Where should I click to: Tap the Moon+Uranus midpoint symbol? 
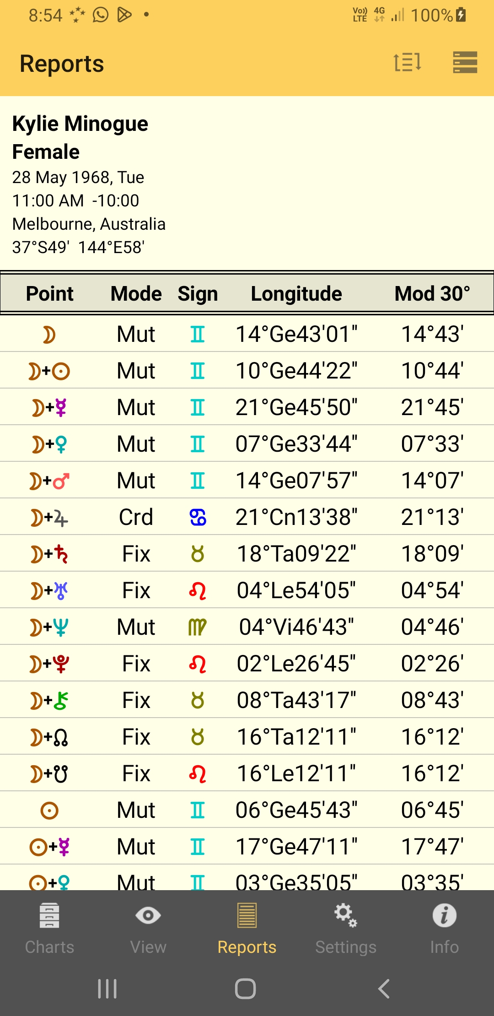coord(49,591)
